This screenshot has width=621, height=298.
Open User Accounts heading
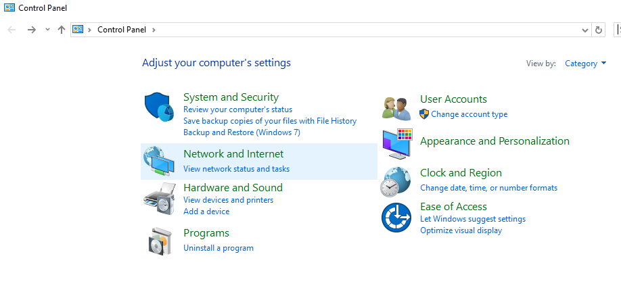[x=453, y=99]
